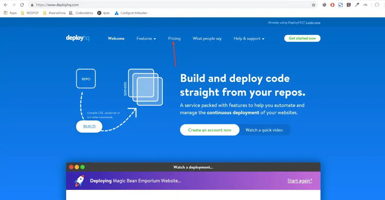Click Create an account now
Image resolution: width=385 pixels, height=200 pixels.
210,130
